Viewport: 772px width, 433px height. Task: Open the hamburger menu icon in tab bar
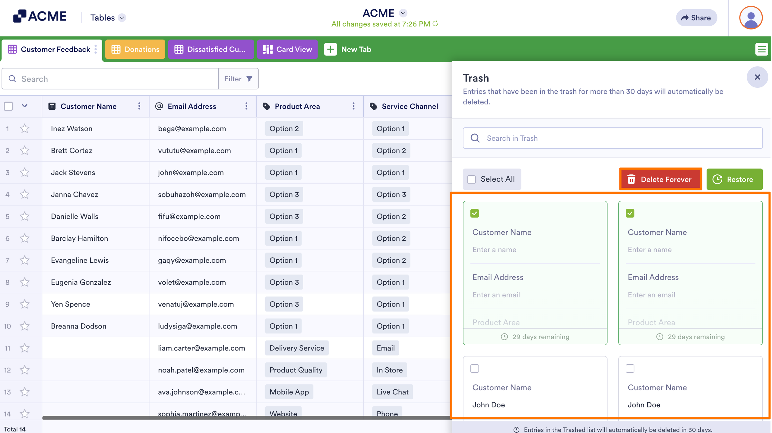coord(761,49)
